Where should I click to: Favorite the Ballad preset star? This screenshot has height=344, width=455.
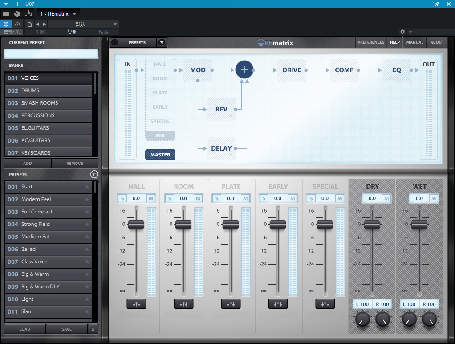[x=87, y=249]
